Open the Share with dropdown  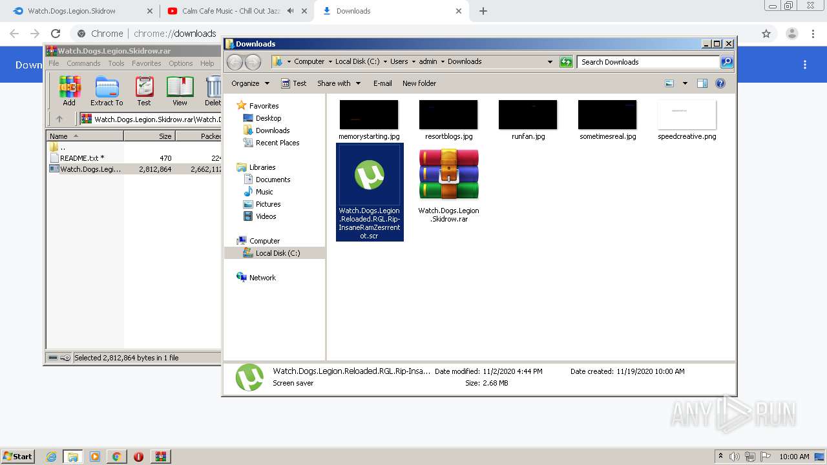pos(338,83)
